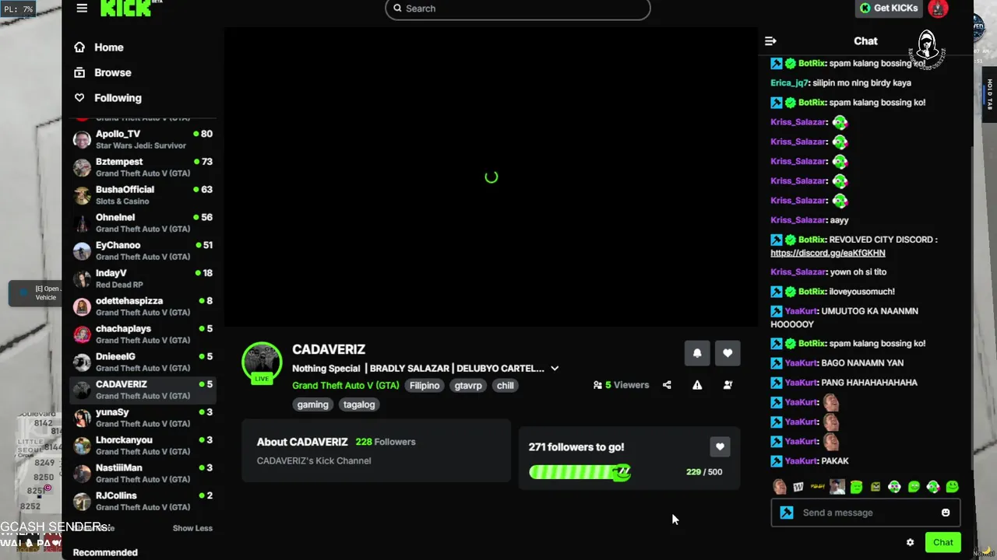Click the share stream icon

point(667,385)
